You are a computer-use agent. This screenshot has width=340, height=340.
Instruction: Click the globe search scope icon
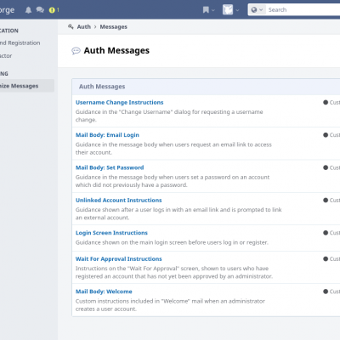coord(254,10)
